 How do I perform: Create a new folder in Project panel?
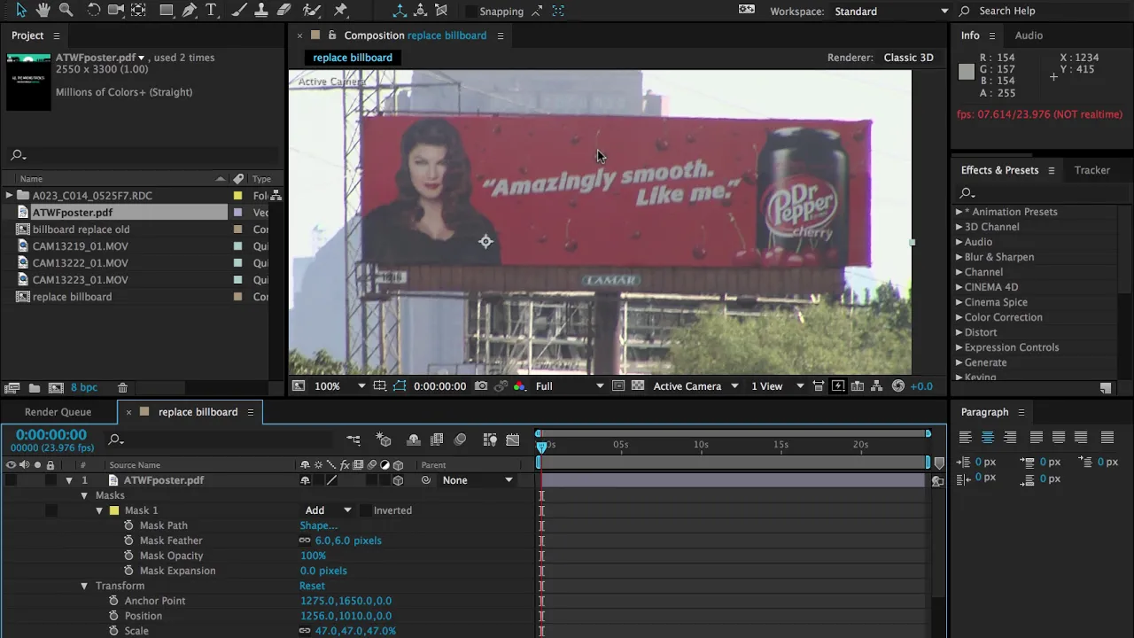click(x=34, y=388)
